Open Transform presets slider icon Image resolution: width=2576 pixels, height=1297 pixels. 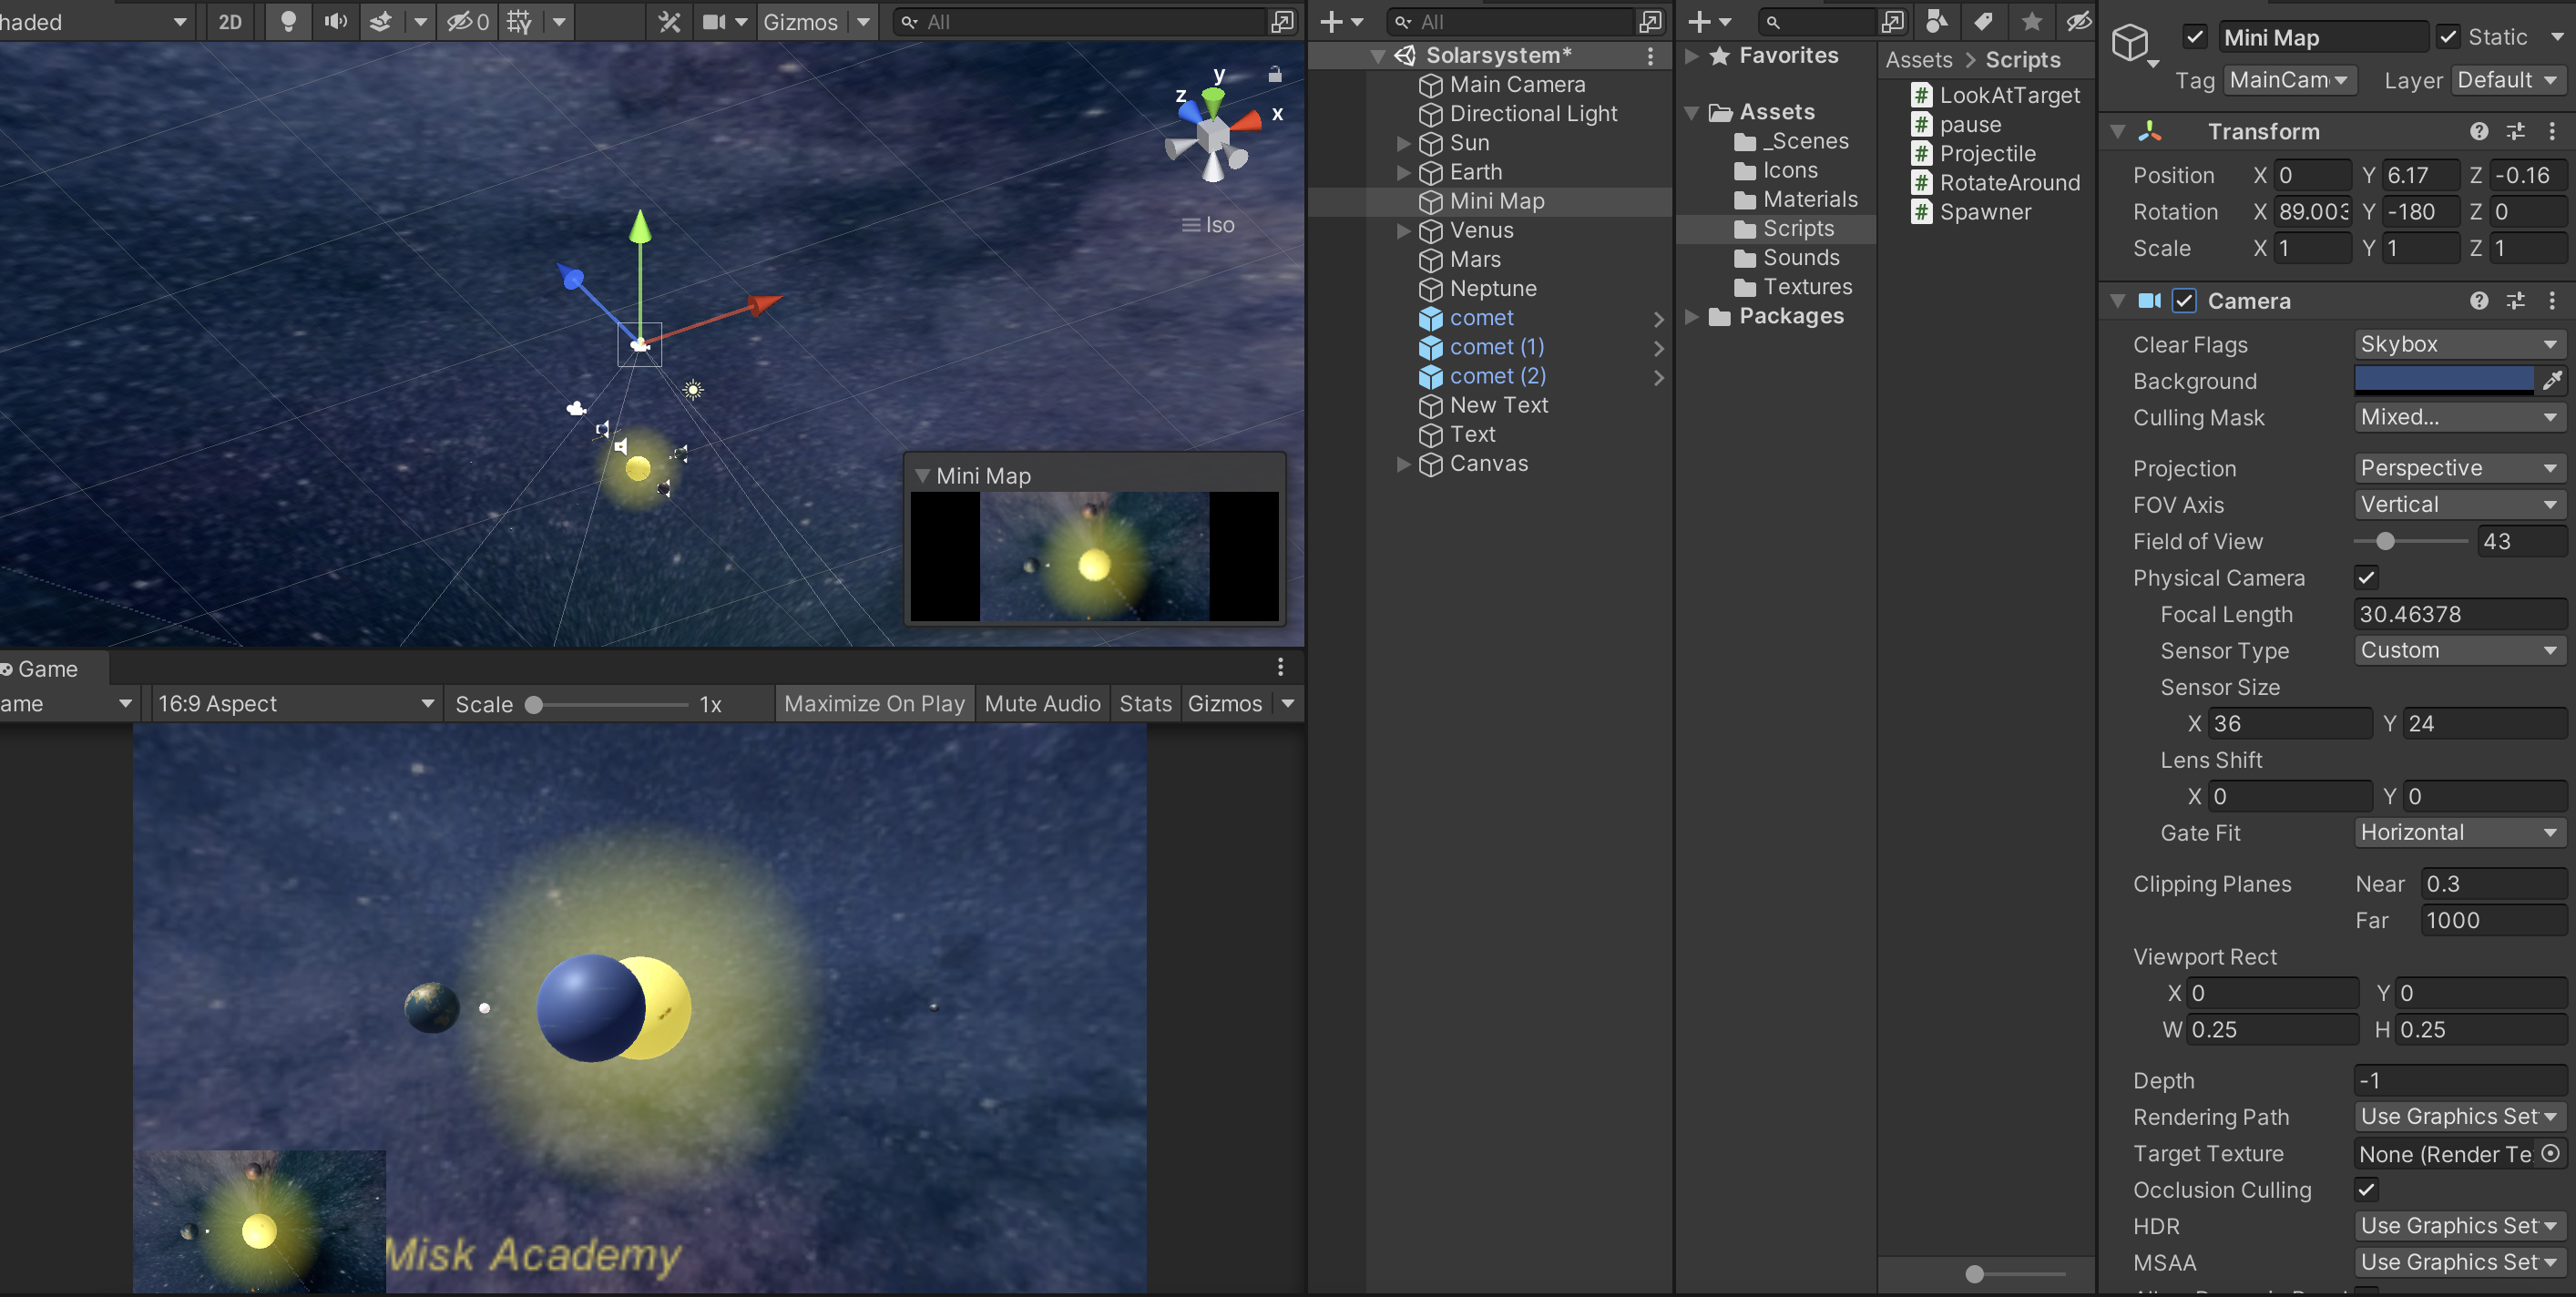[x=2516, y=131]
